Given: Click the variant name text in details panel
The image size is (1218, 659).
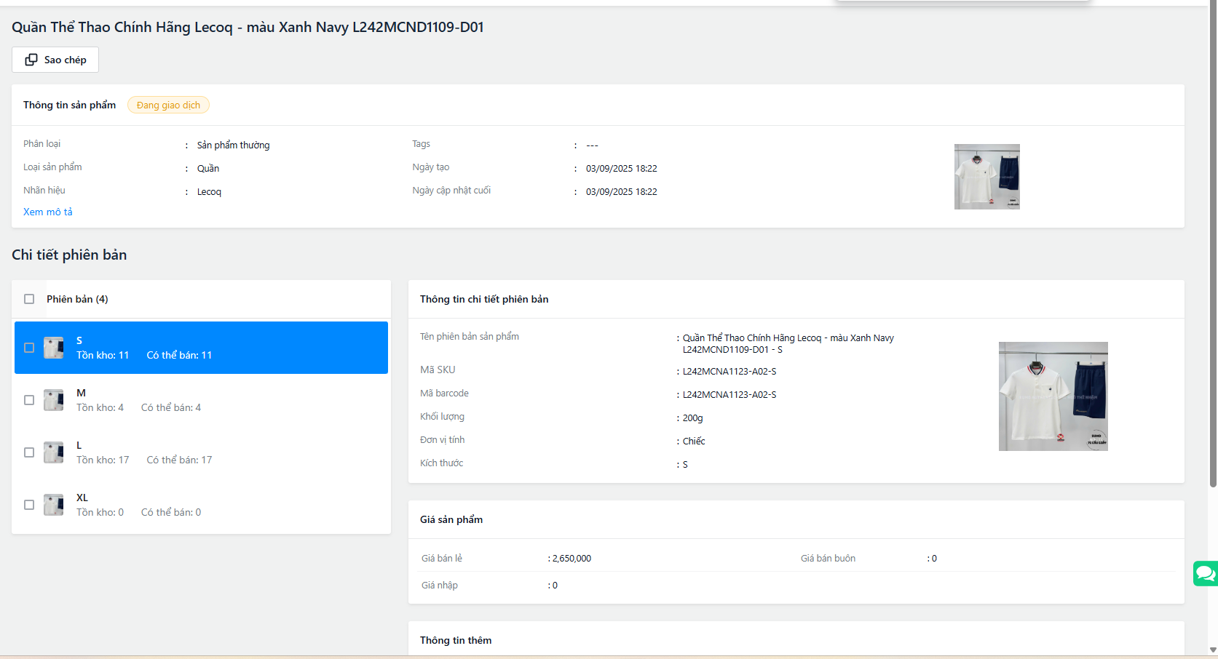Looking at the screenshot, I should 788,343.
